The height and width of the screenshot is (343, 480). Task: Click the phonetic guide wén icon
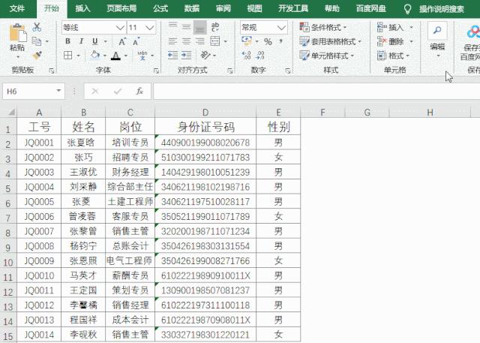click(142, 56)
